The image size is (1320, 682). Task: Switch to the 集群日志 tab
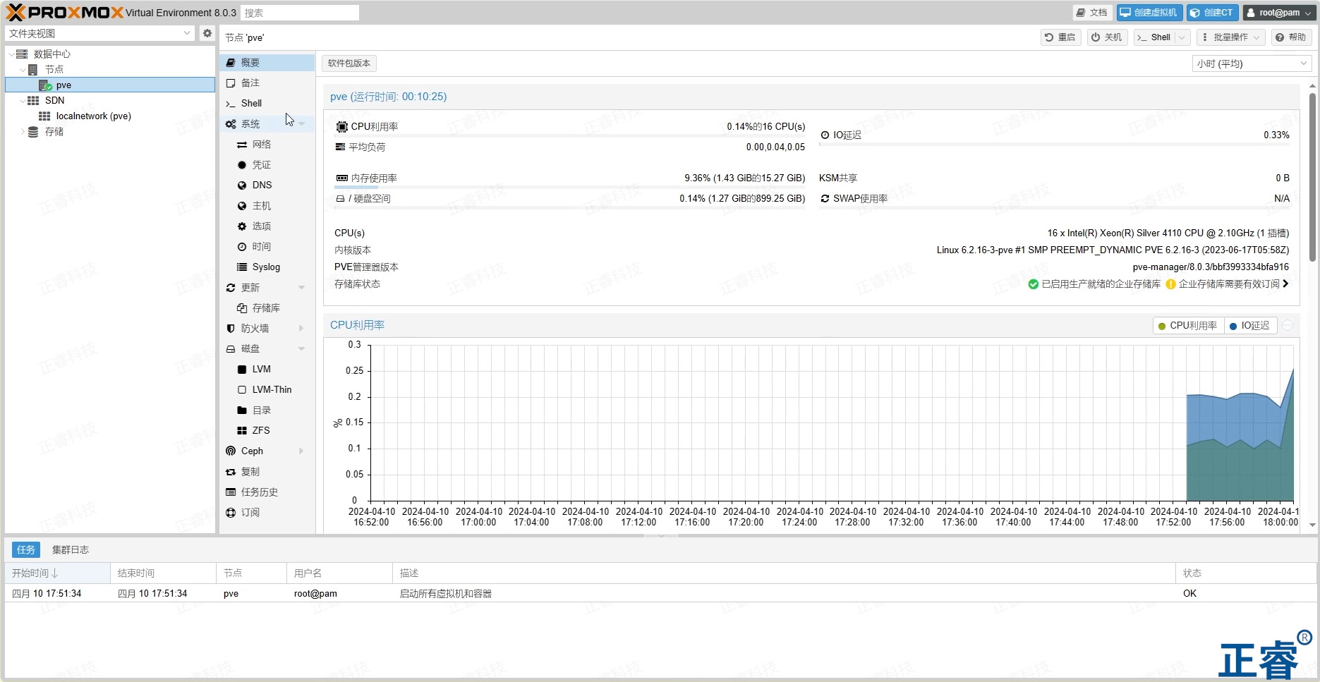click(x=71, y=549)
